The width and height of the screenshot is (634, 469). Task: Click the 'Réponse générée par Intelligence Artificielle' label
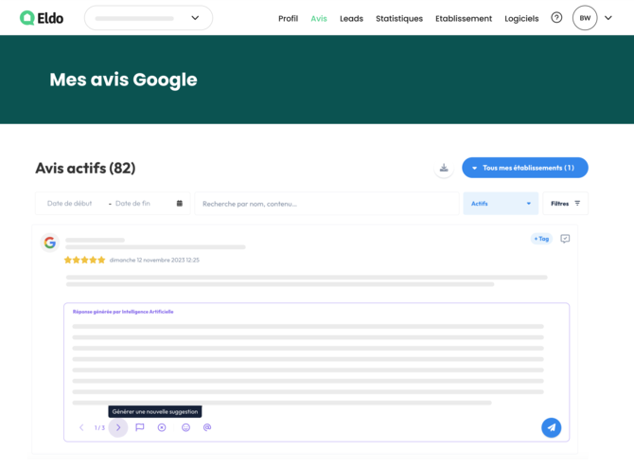[x=123, y=312]
